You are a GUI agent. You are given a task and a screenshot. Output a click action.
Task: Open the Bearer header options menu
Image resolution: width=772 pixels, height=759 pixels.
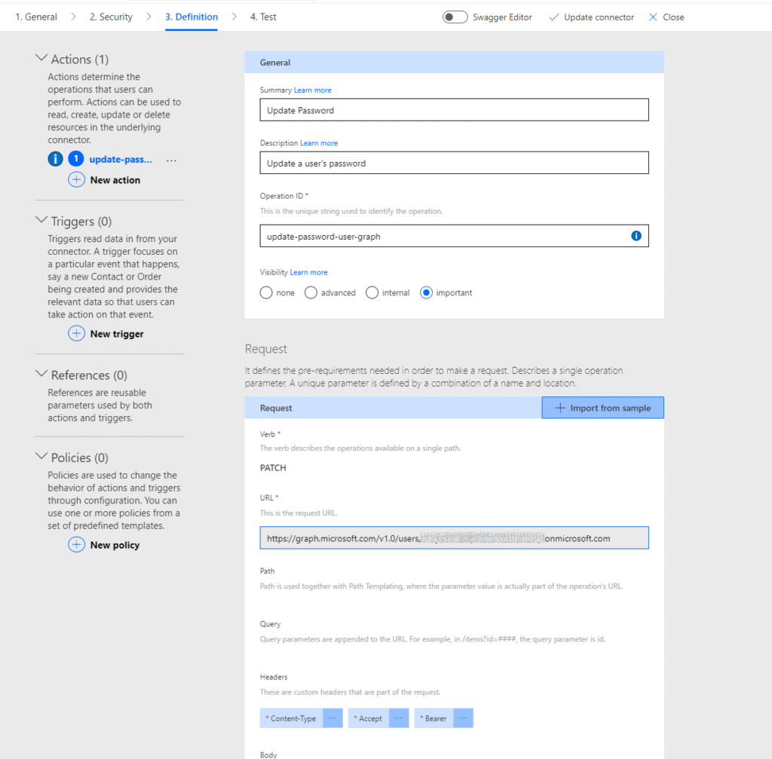[463, 718]
